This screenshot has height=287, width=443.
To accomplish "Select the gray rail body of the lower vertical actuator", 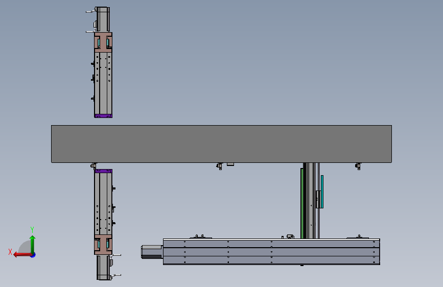I will (103, 203).
